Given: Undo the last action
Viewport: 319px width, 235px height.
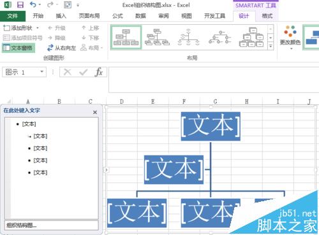Looking at the screenshot, I should click(33, 4).
